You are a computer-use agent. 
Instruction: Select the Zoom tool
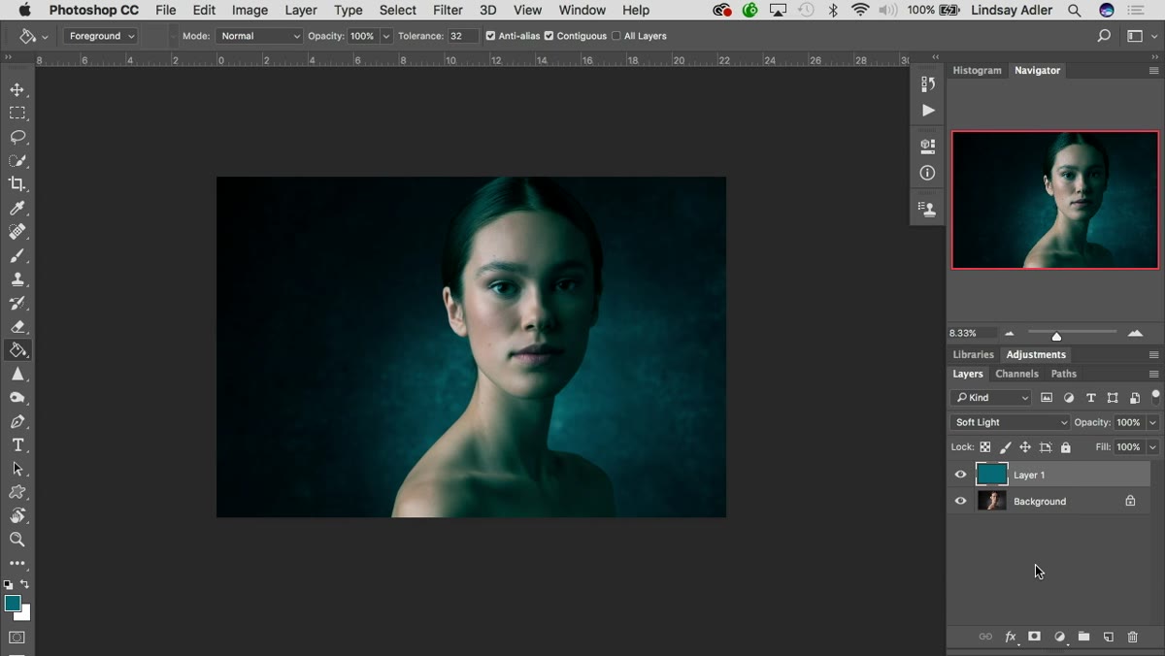[x=17, y=540]
